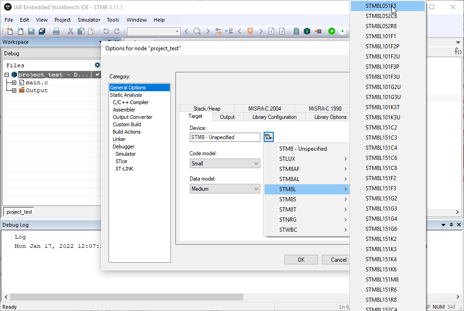This screenshot has width=464, height=311.
Task: Click the Find magnifier icon
Action: click(197, 31)
